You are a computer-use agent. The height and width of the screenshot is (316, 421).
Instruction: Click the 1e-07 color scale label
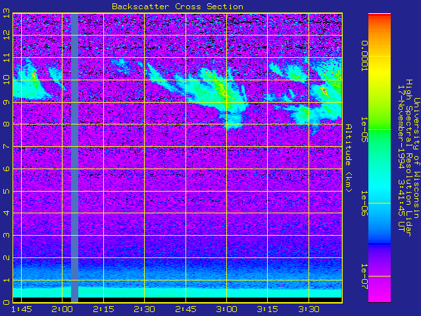[364, 276]
